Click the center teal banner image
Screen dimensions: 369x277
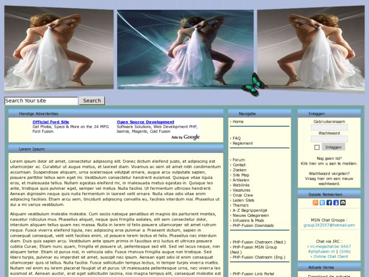coord(185,49)
